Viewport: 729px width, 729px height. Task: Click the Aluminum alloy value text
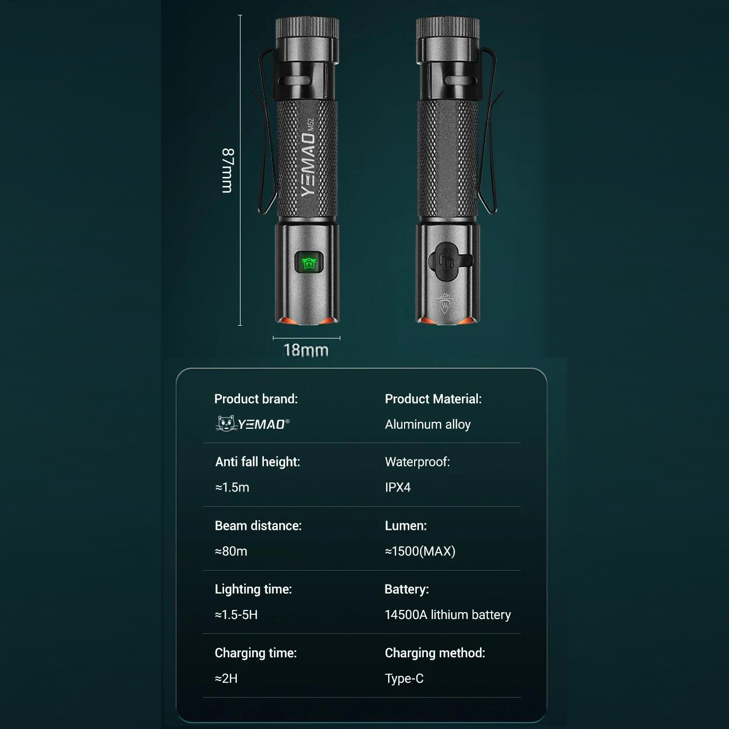[x=428, y=425]
